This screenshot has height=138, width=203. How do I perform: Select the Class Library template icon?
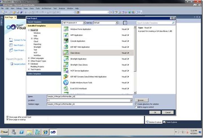(x=66, y=53)
